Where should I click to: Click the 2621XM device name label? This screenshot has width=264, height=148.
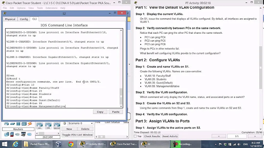point(48,137)
